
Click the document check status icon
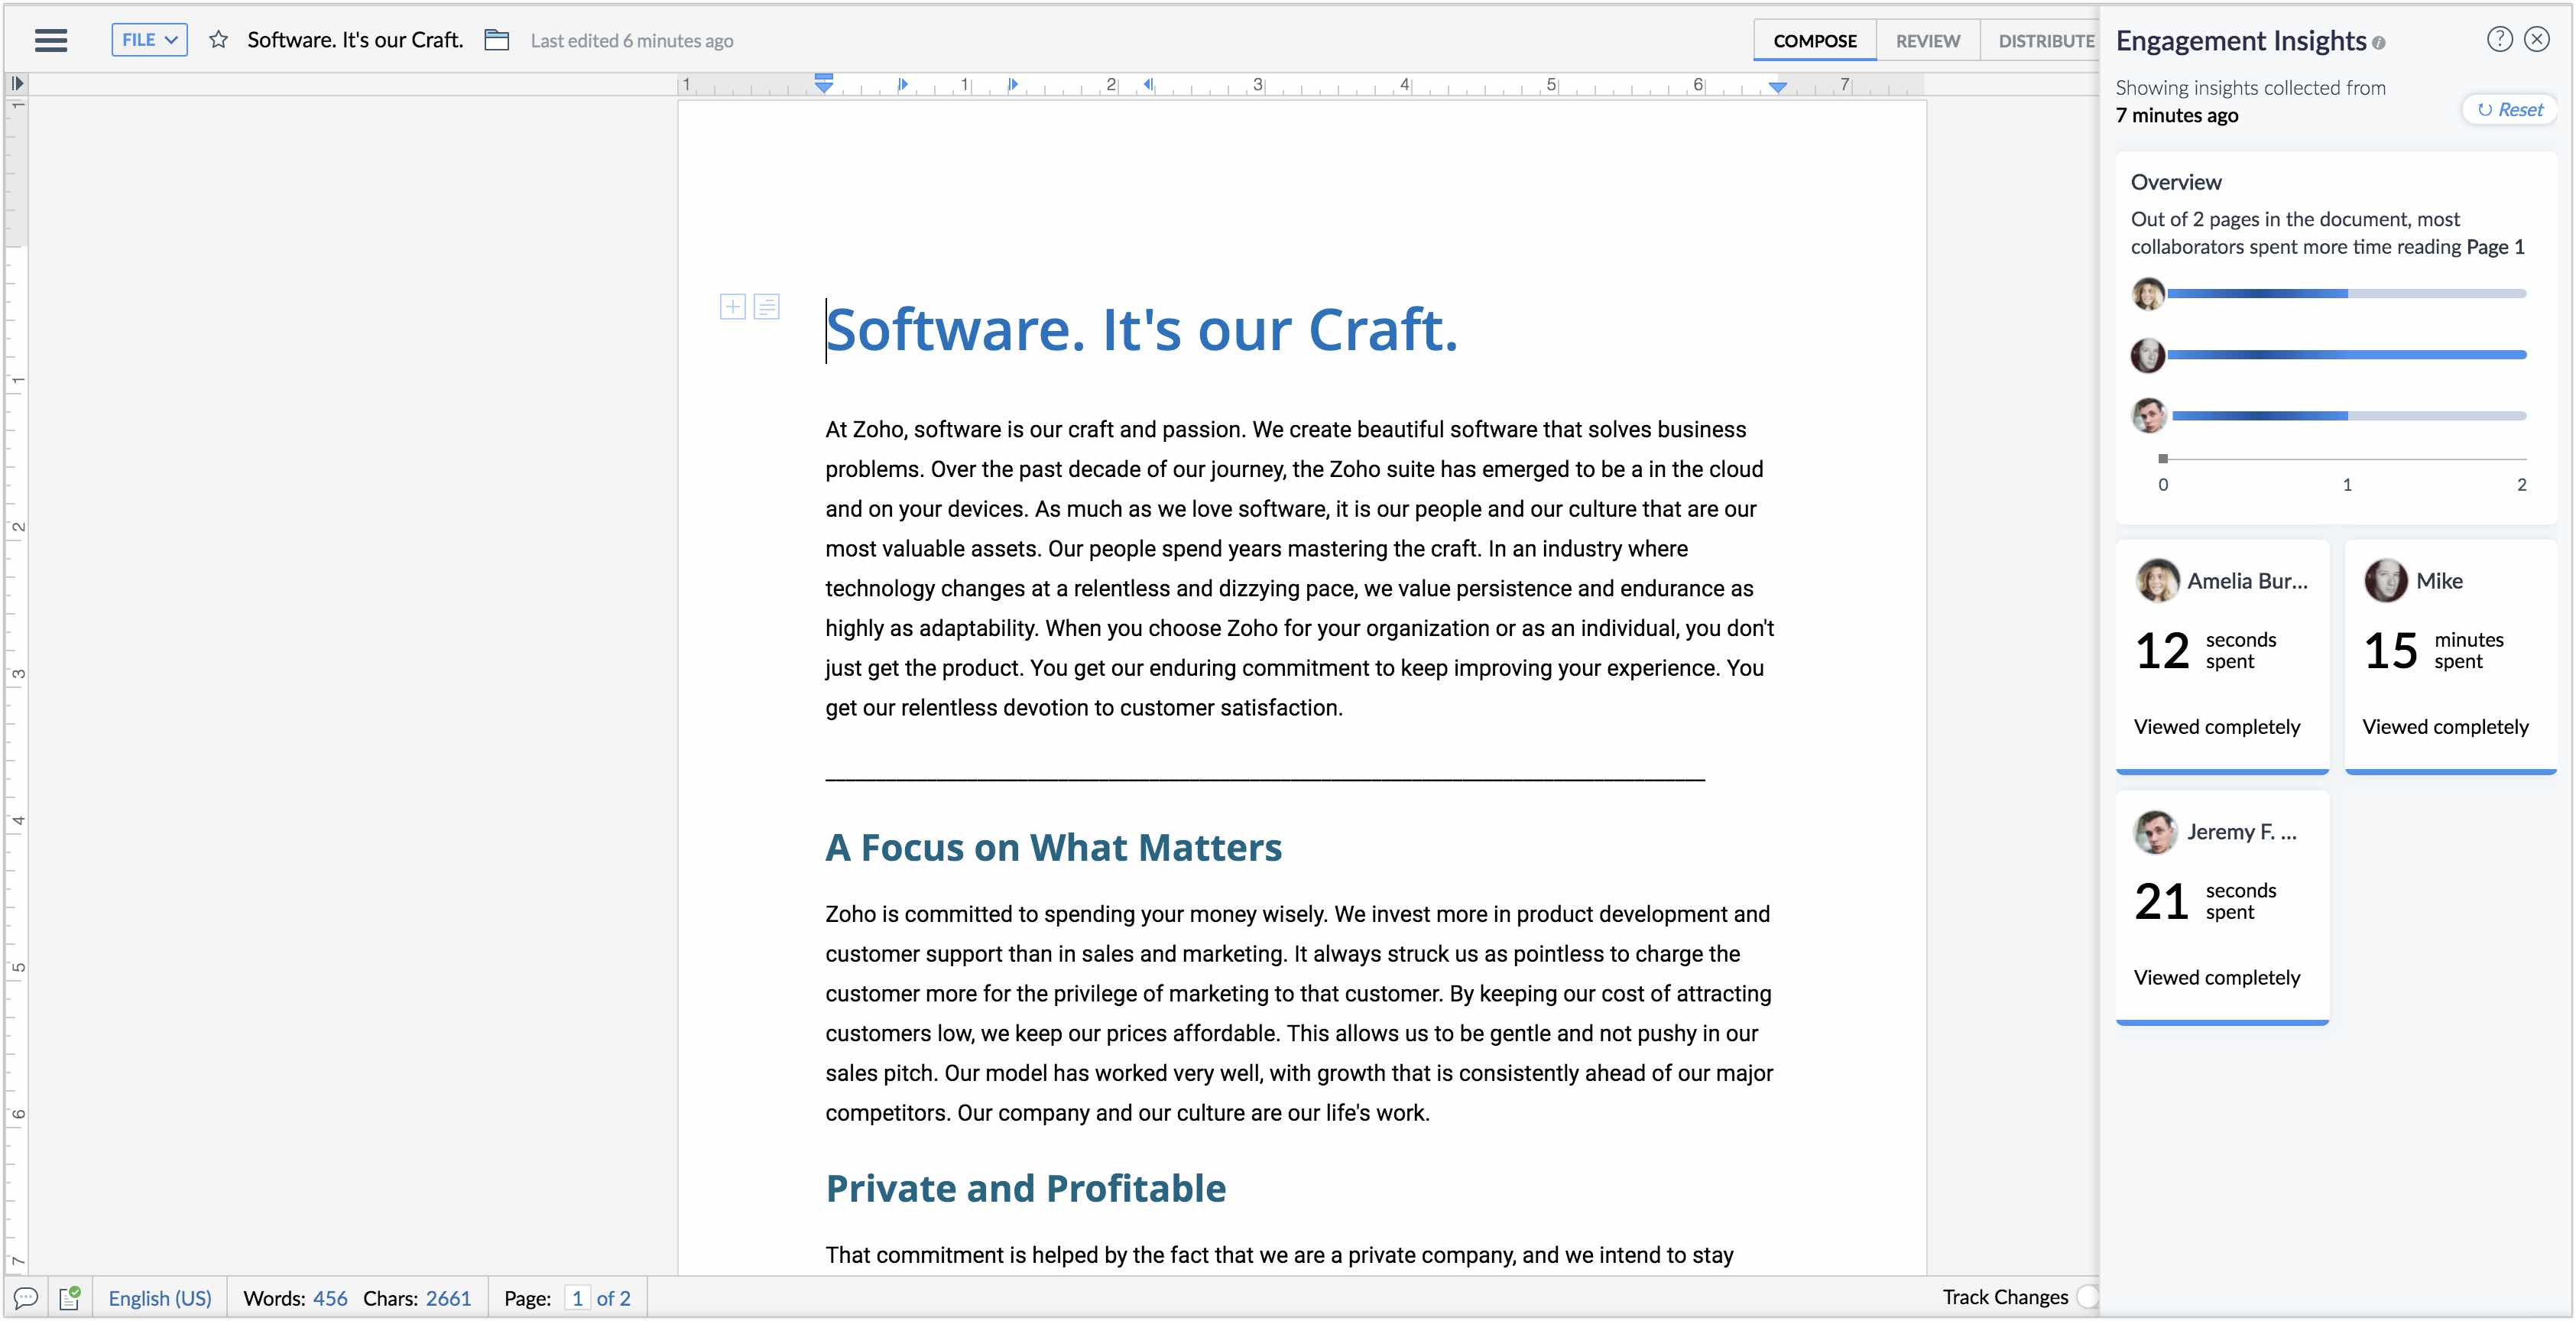pos(70,1298)
